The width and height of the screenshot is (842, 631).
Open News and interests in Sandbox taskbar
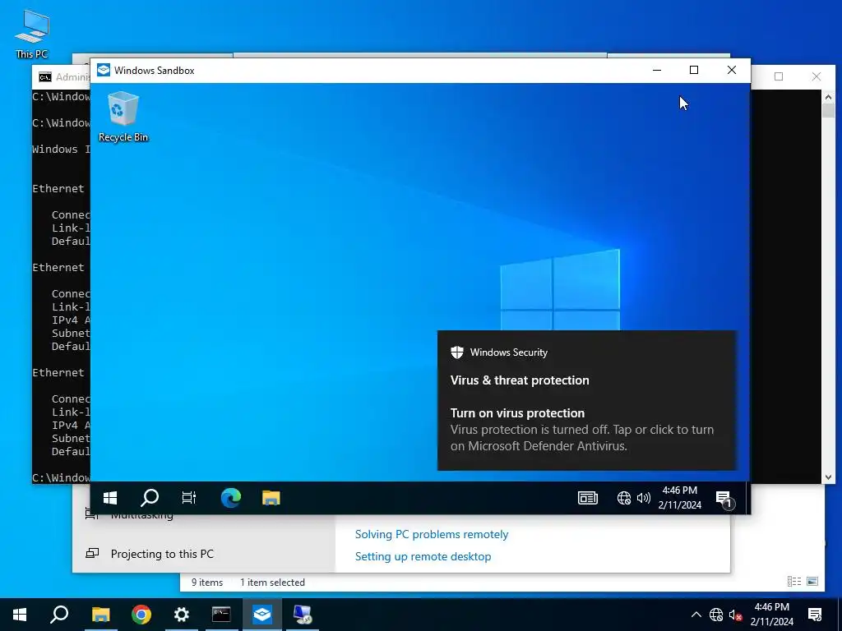tap(587, 498)
